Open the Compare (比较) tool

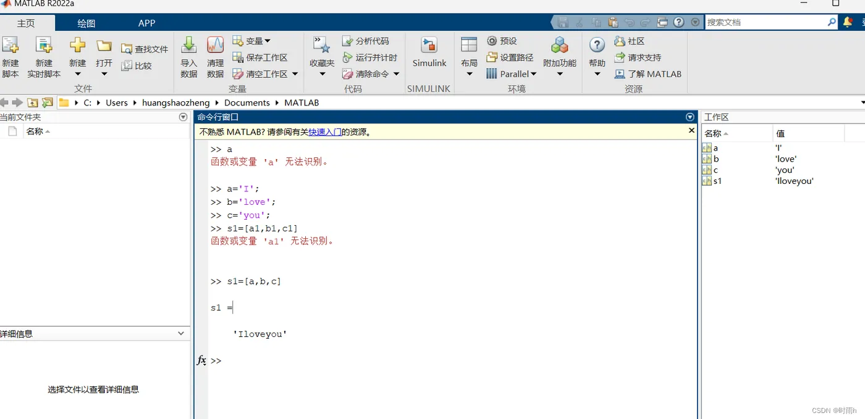click(137, 65)
